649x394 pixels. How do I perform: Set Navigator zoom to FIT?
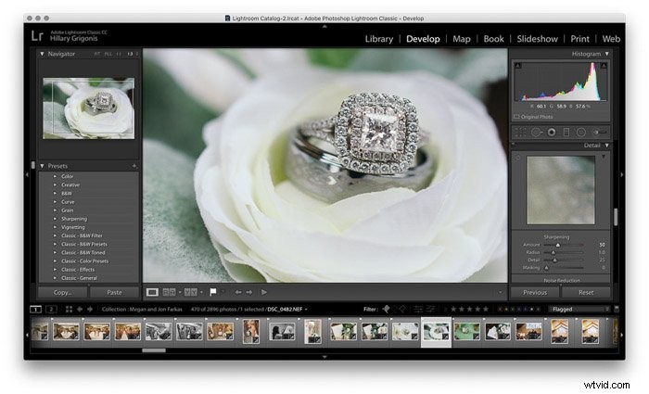[97, 54]
